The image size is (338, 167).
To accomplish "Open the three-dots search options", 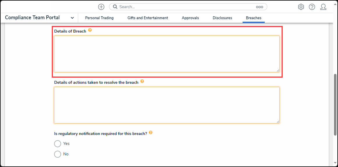I will pyautogui.click(x=259, y=7).
